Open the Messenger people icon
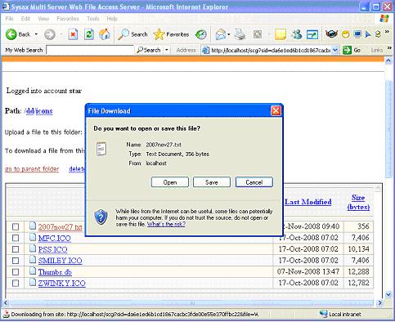 [297, 34]
